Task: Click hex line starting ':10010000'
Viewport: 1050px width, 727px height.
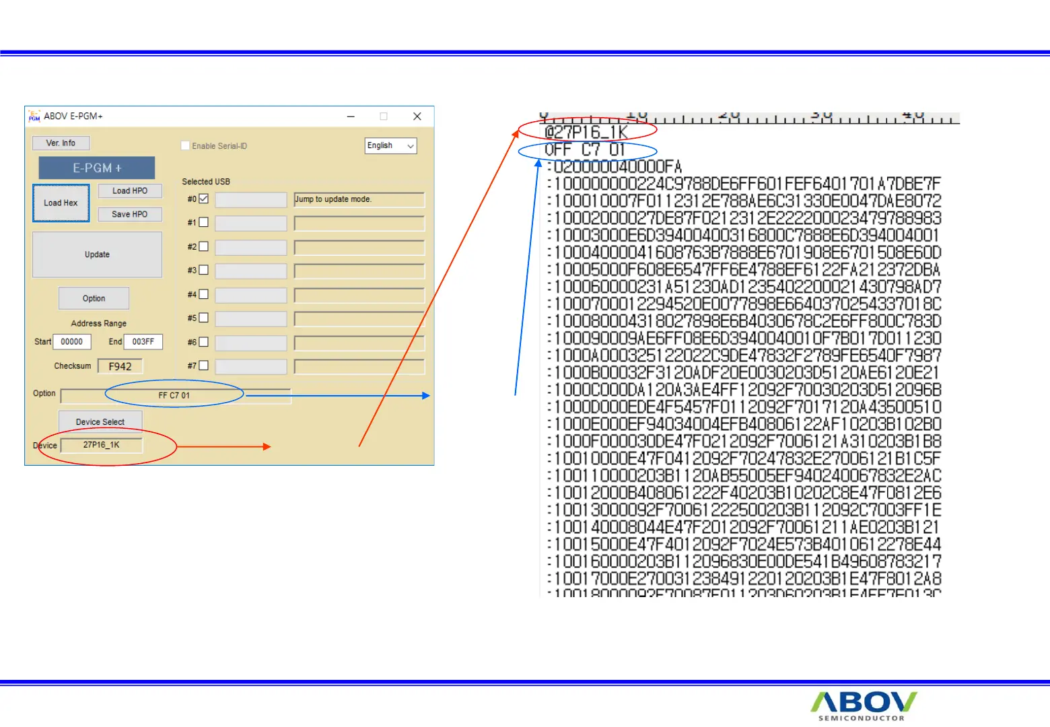Action: [744, 458]
